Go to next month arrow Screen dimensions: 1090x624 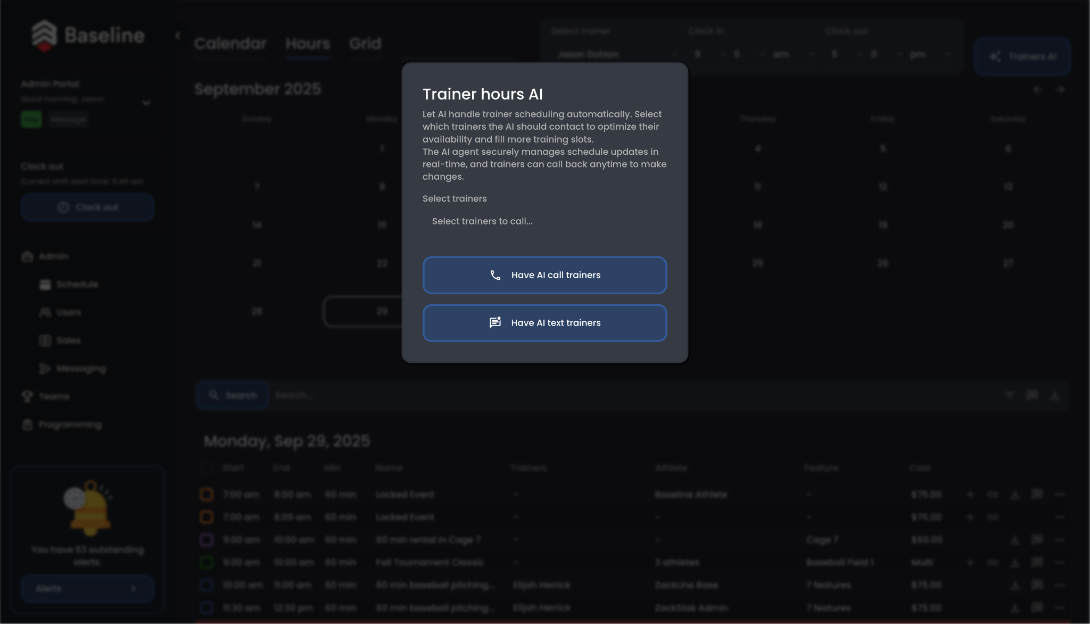(1060, 90)
